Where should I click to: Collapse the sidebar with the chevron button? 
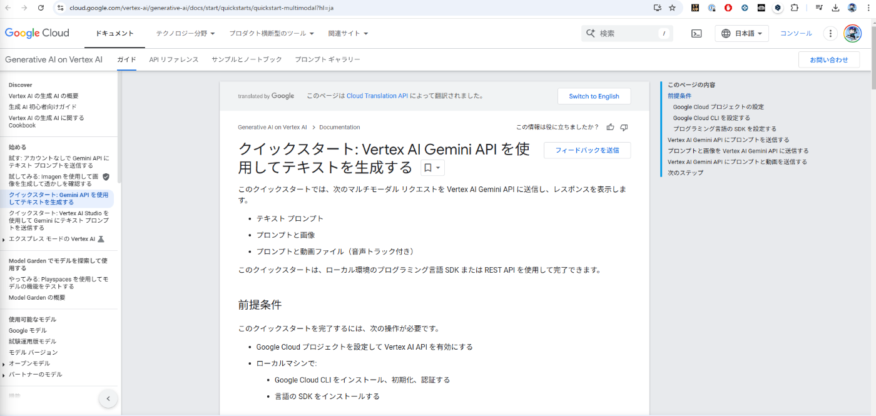108,398
